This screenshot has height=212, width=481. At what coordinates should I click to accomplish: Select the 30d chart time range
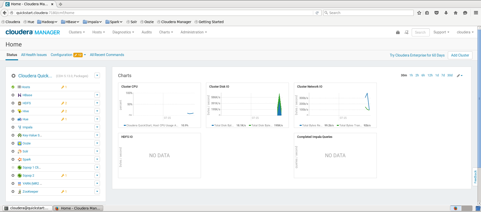[x=450, y=75]
